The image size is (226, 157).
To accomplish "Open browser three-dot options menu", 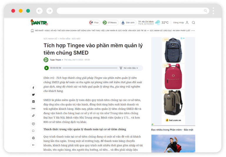I will pyautogui.click(x=213, y=11).
